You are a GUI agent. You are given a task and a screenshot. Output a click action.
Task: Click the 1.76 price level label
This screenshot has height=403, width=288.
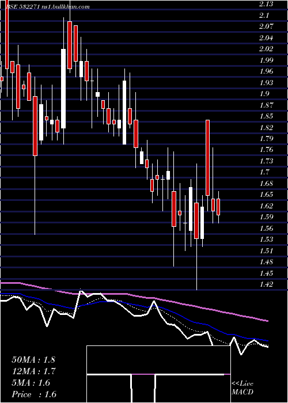click(x=266, y=150)
